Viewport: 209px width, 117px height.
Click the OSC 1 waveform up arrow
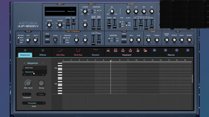71,9
